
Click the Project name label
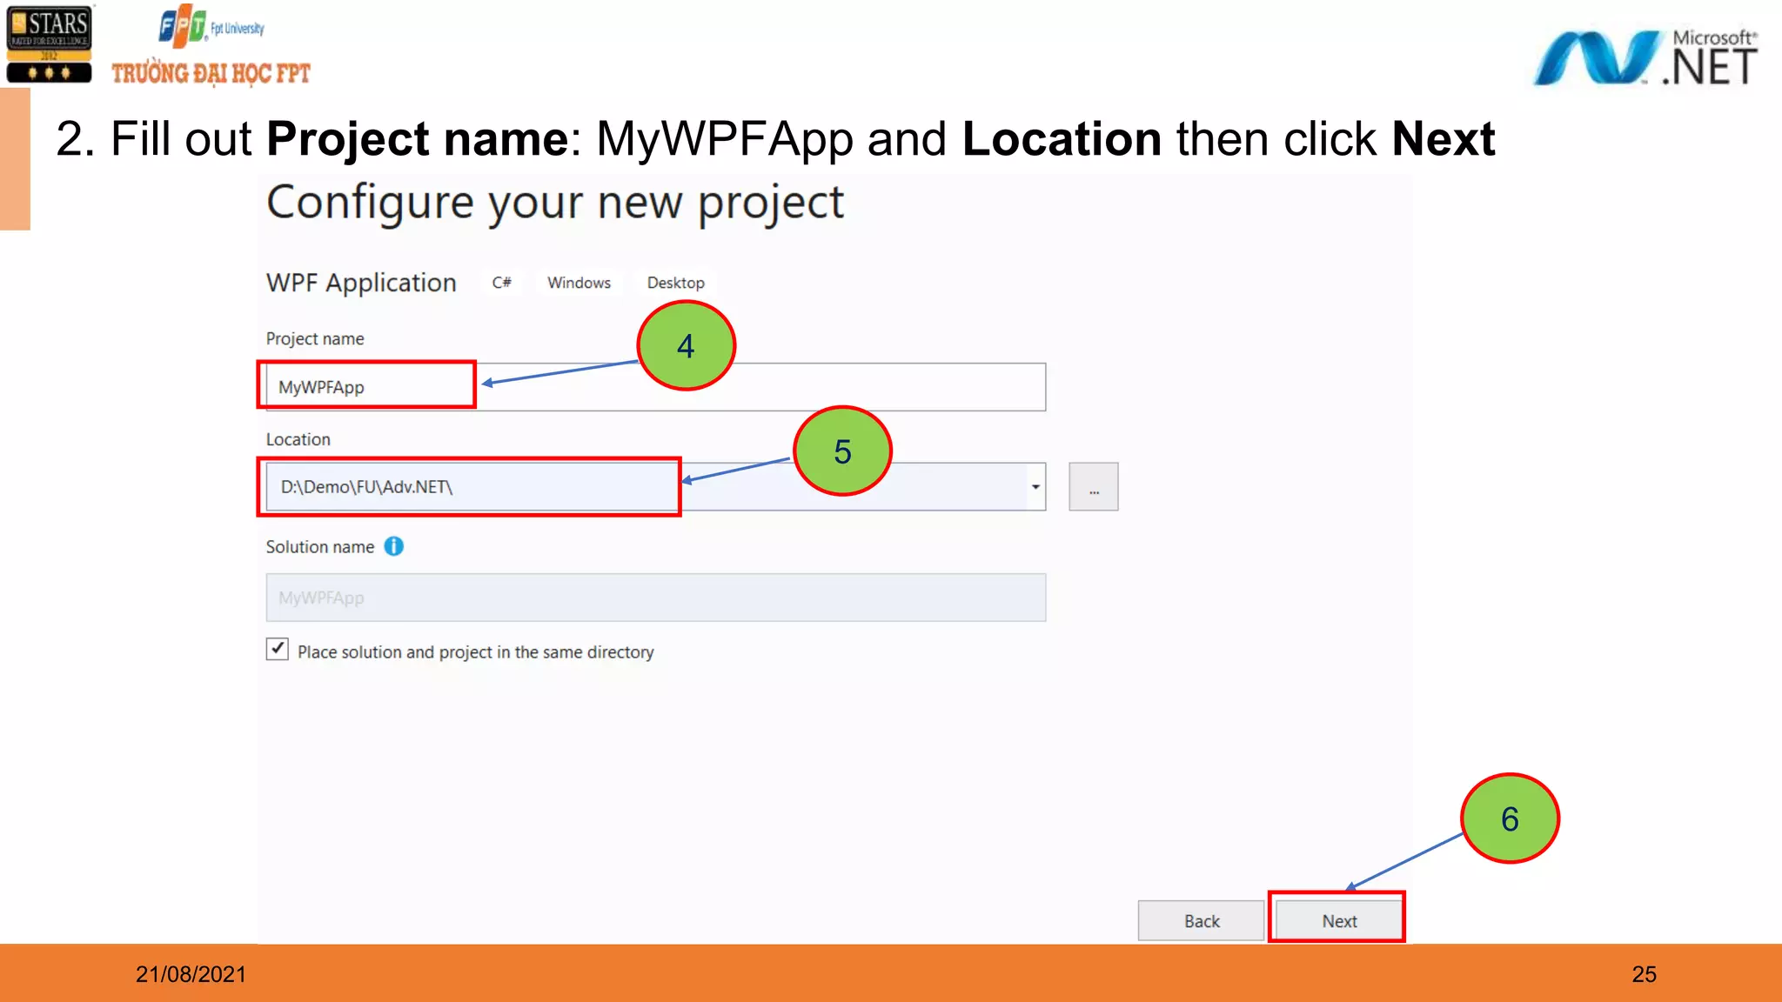(315, 338)
